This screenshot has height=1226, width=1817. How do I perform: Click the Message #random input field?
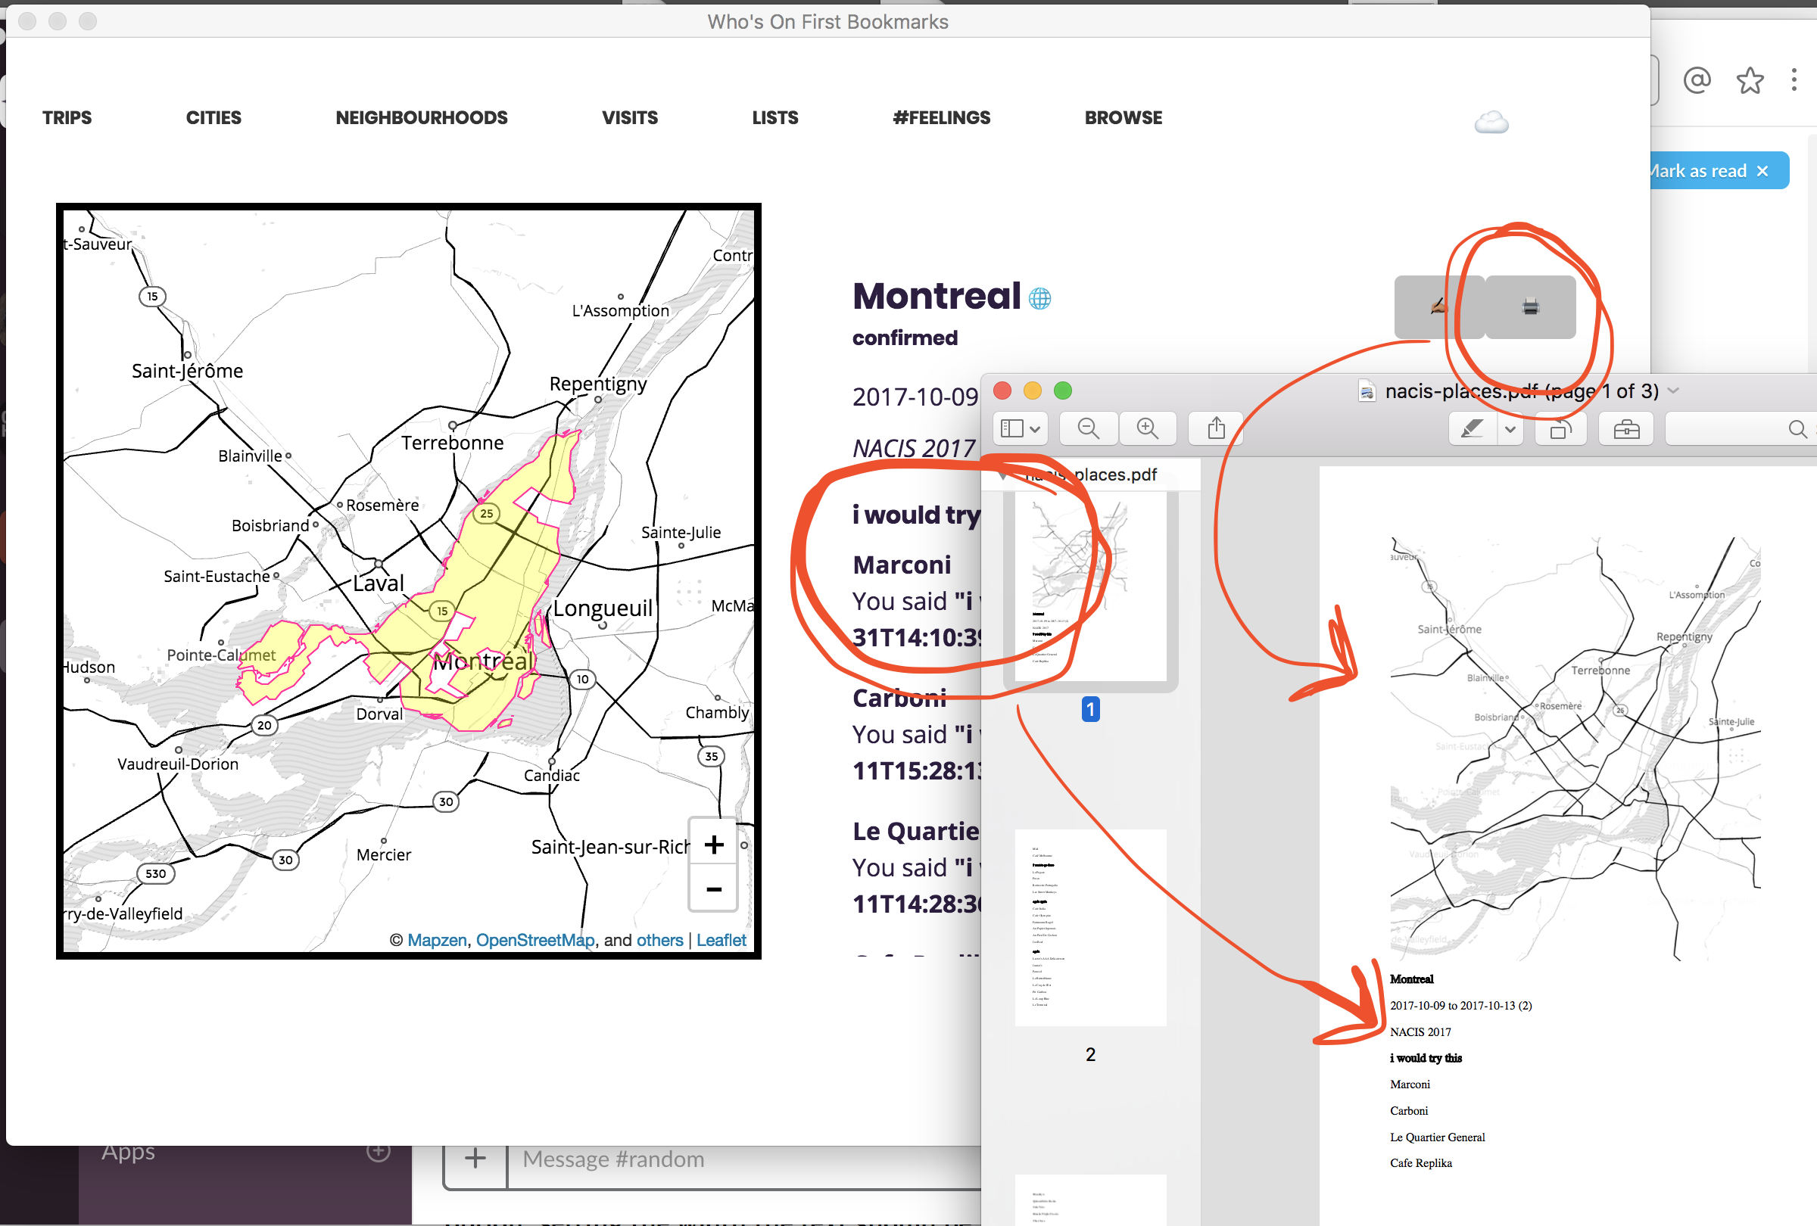coord(743,1159)
